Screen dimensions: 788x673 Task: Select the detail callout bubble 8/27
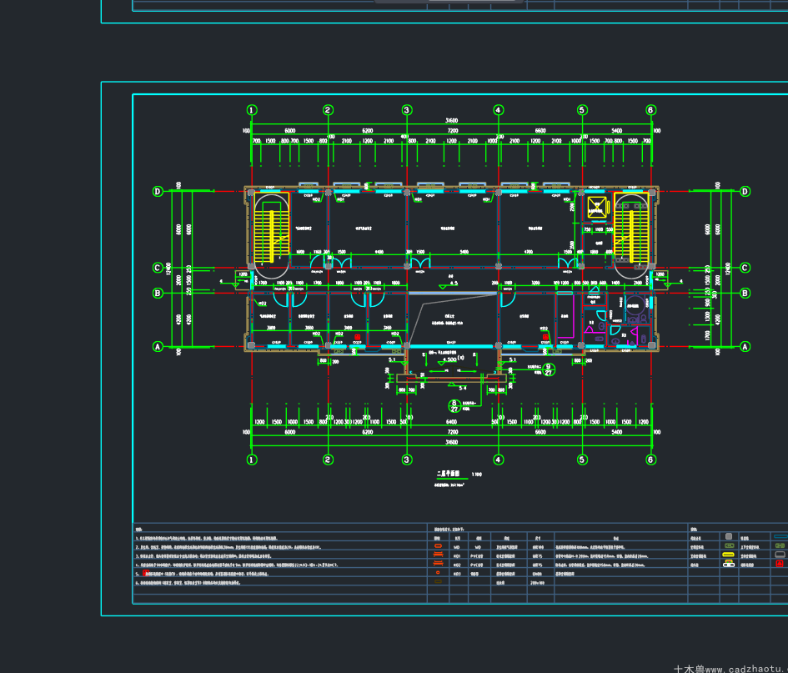pyautogui.click(x=454, y=406)
